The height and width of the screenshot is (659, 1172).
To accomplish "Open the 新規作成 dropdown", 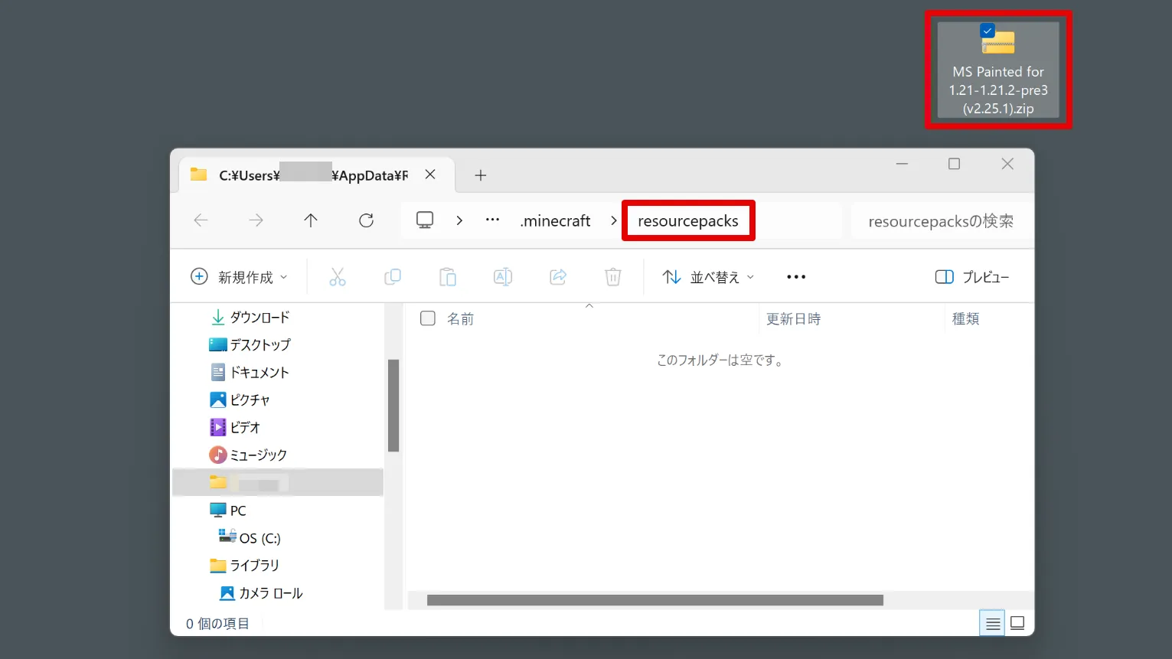I will point(240,277).
